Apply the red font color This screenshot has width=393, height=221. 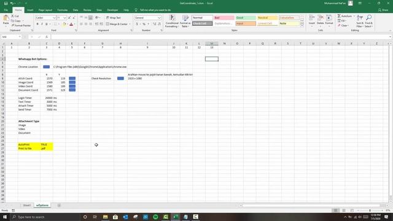pyautogui.click(x=71, y=24)
